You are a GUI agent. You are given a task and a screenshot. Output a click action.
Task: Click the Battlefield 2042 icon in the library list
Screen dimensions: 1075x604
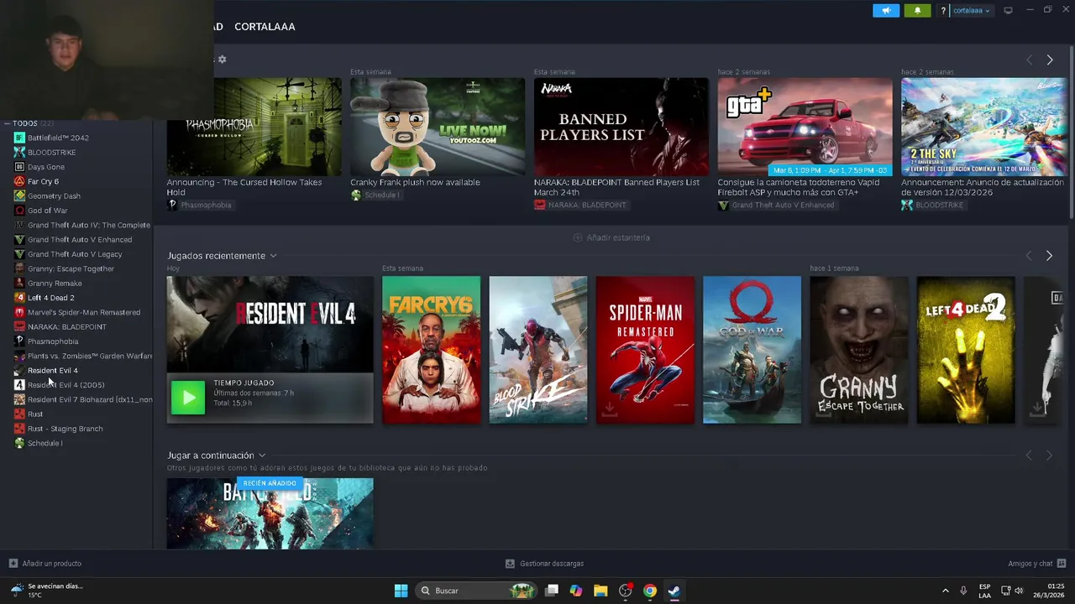coord(19,138)
